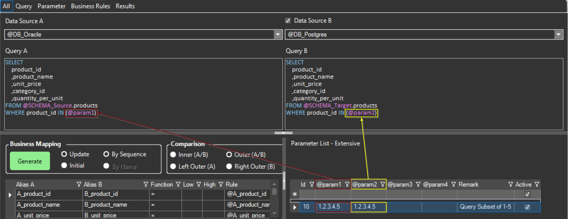Click inside the Query B editor
This screenshot has width=568, height=219.
click(424, 94)
